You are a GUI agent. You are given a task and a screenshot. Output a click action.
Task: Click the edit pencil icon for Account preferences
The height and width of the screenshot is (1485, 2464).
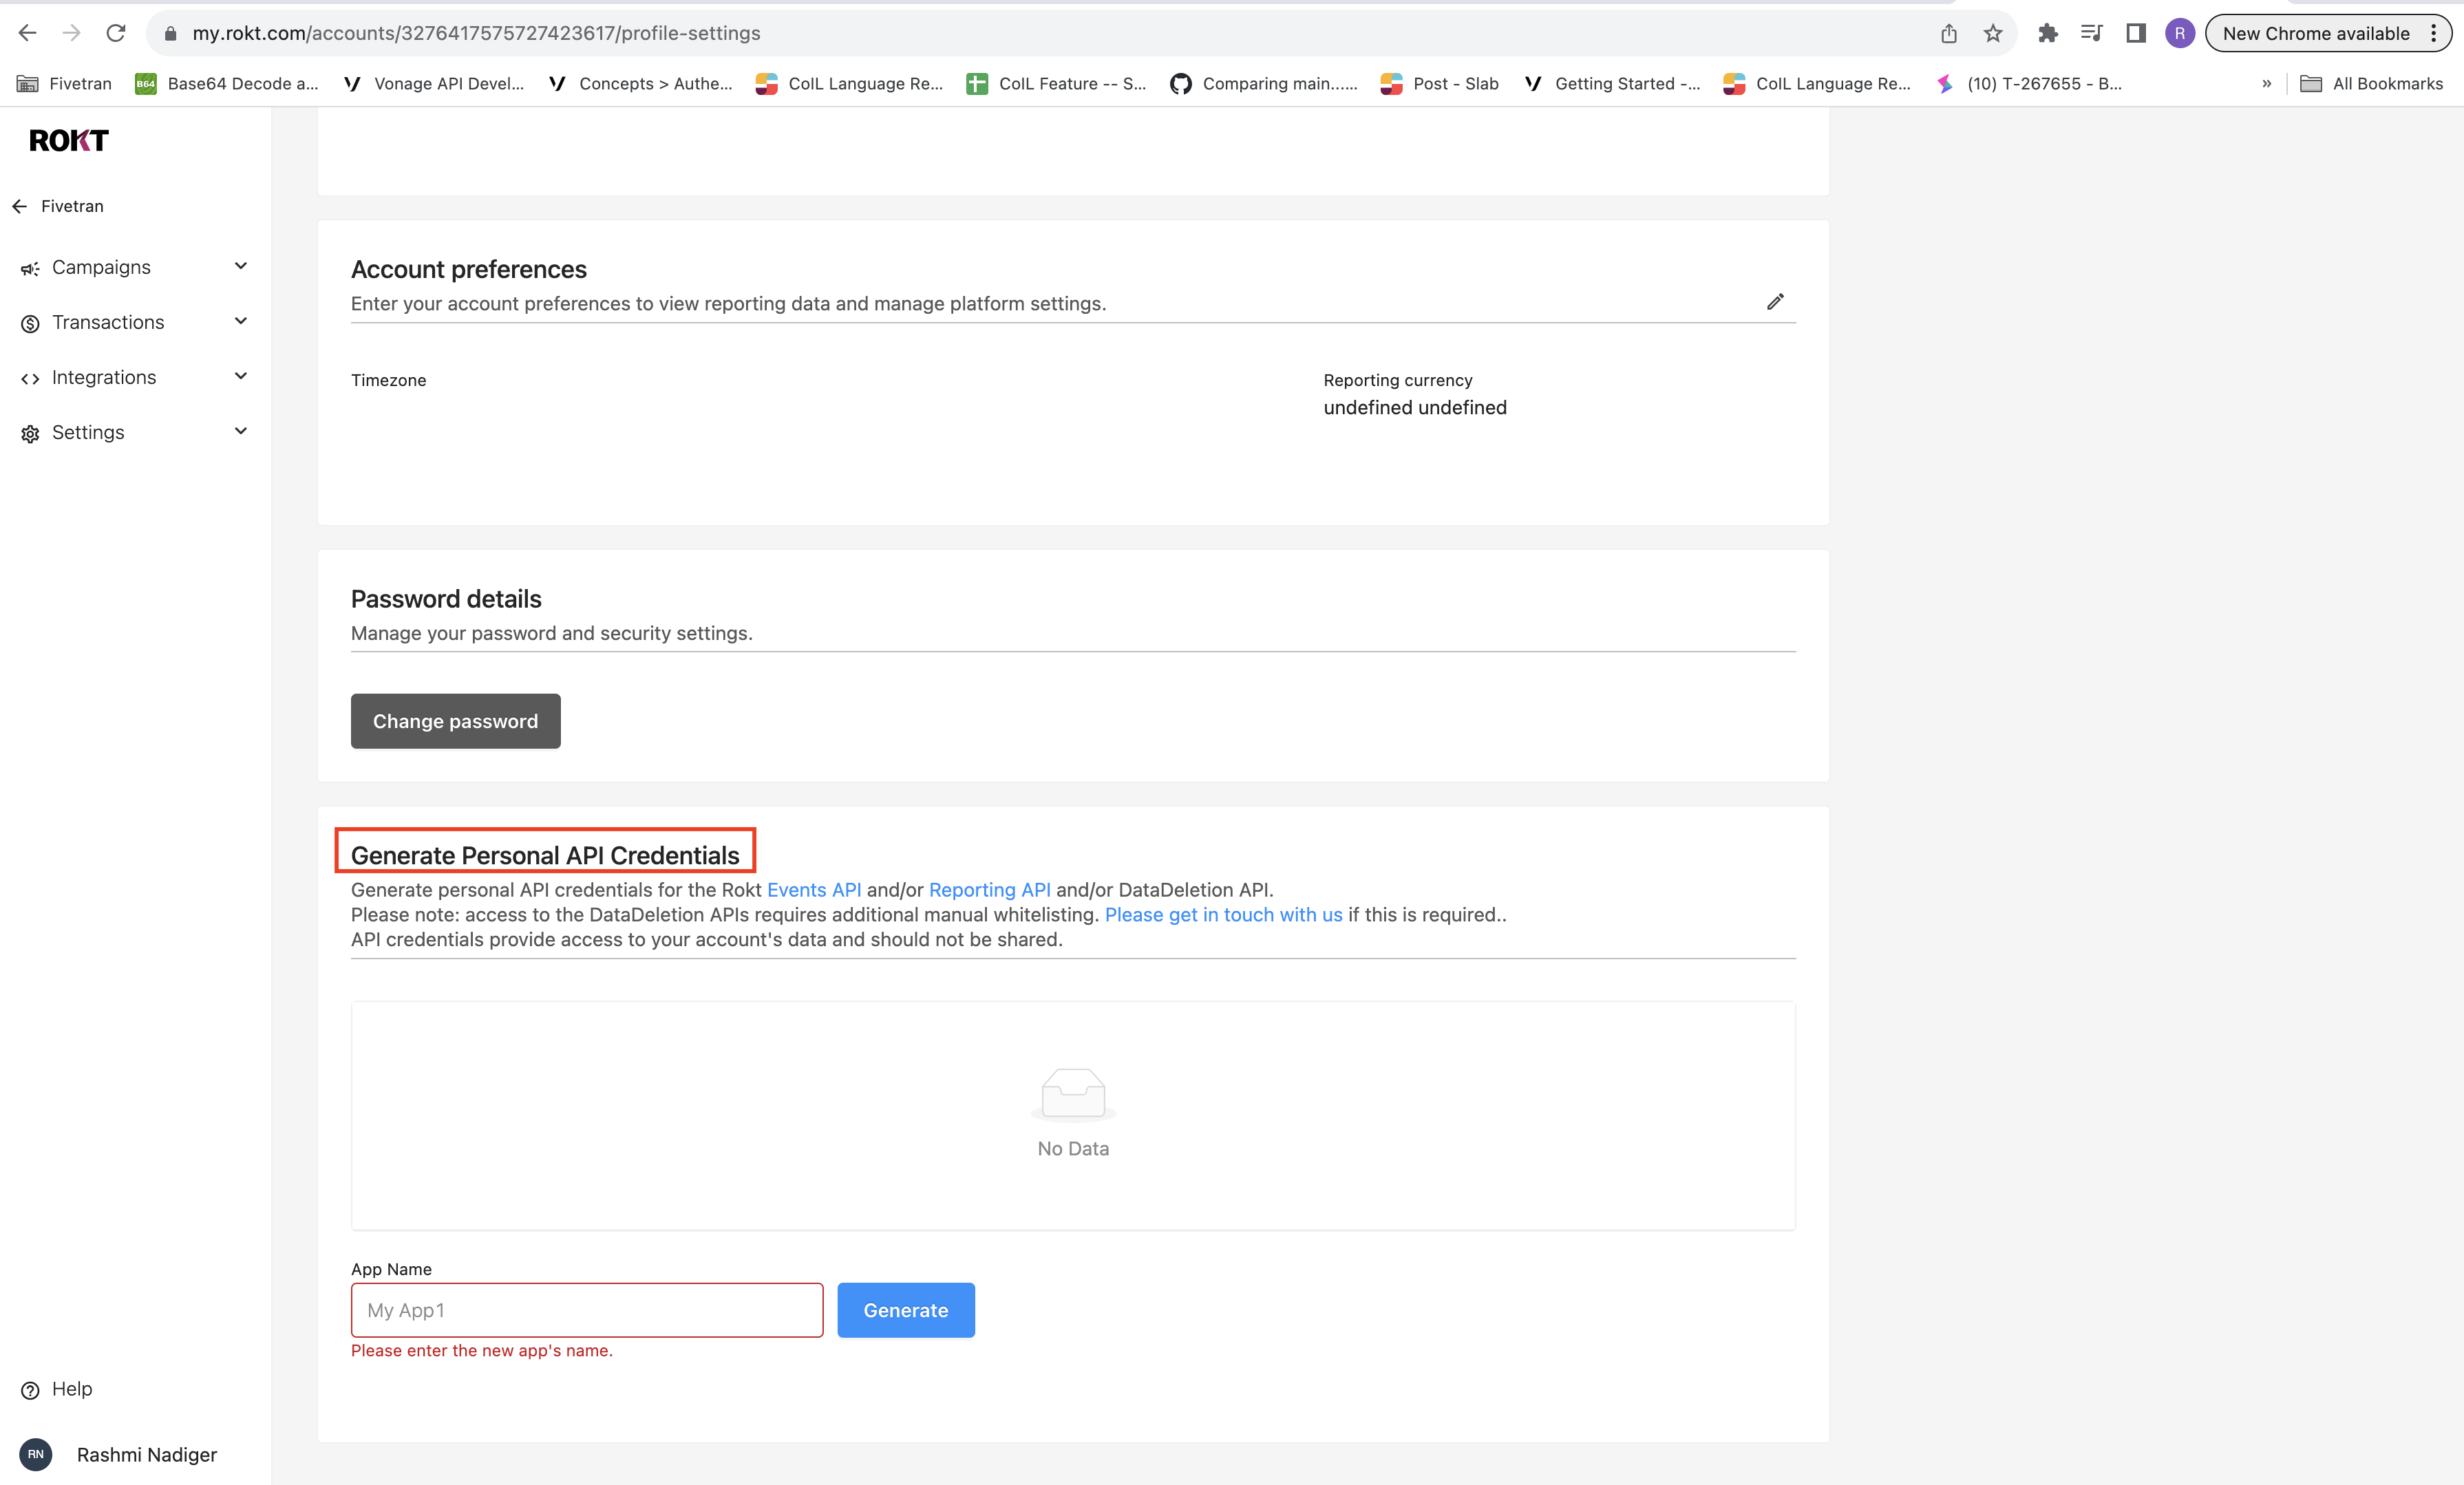[x=1776, y=301]
